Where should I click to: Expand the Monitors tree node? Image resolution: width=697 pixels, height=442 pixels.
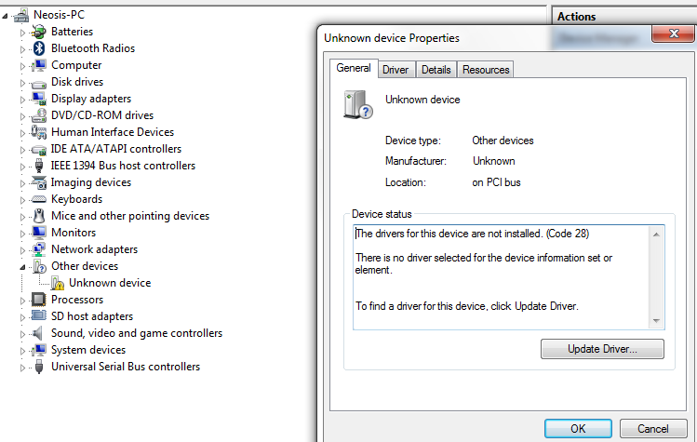pos(22,233)
